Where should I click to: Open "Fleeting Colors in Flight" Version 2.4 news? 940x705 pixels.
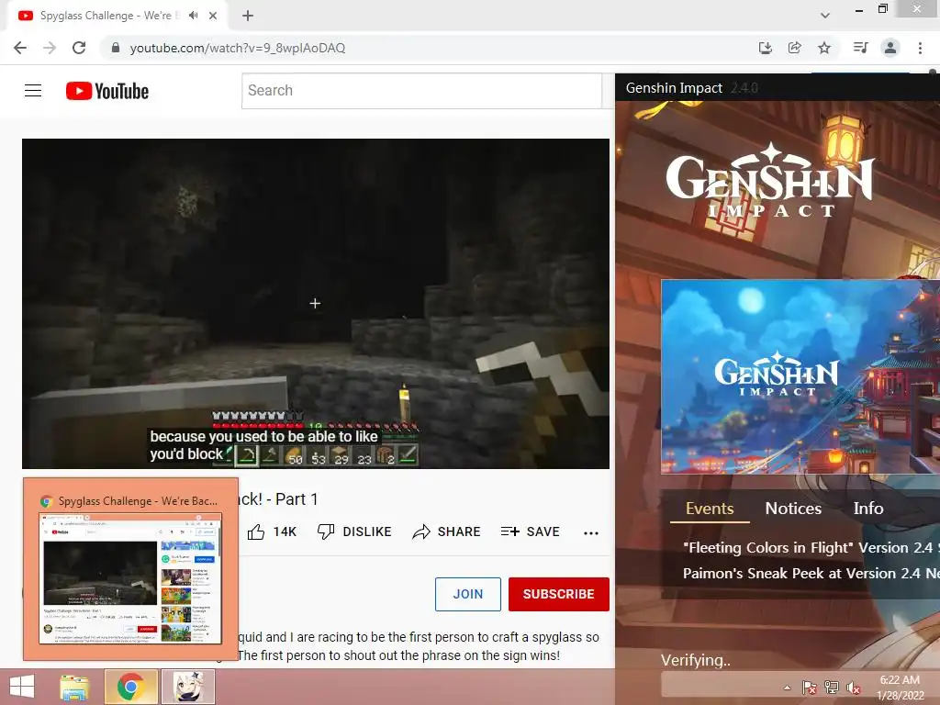[811, 547]
